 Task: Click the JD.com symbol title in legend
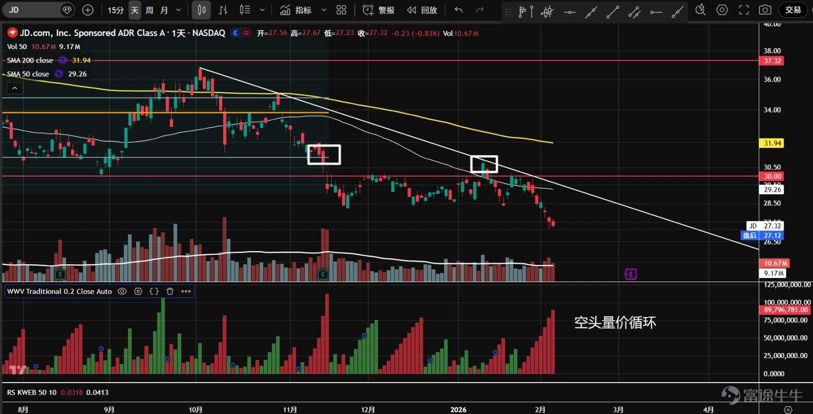(122, 33)
